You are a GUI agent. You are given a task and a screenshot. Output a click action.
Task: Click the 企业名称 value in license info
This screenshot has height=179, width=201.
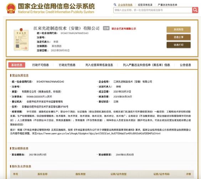(133, 82)
